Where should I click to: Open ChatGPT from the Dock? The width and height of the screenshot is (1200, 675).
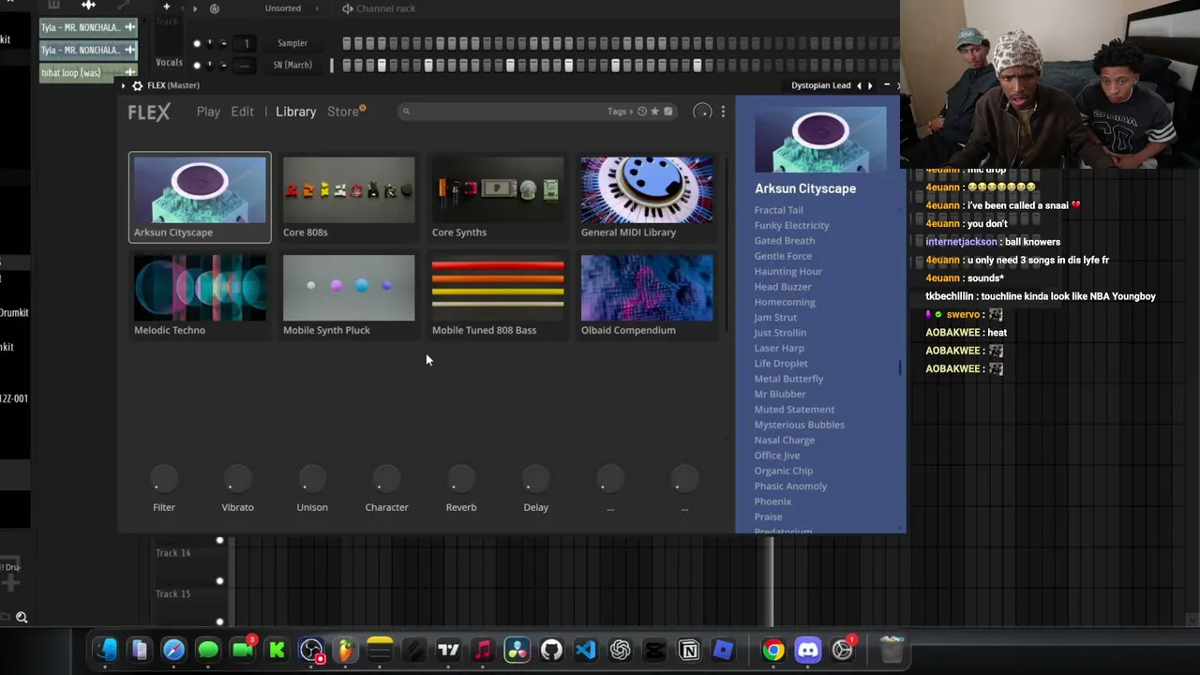(620, 650)
